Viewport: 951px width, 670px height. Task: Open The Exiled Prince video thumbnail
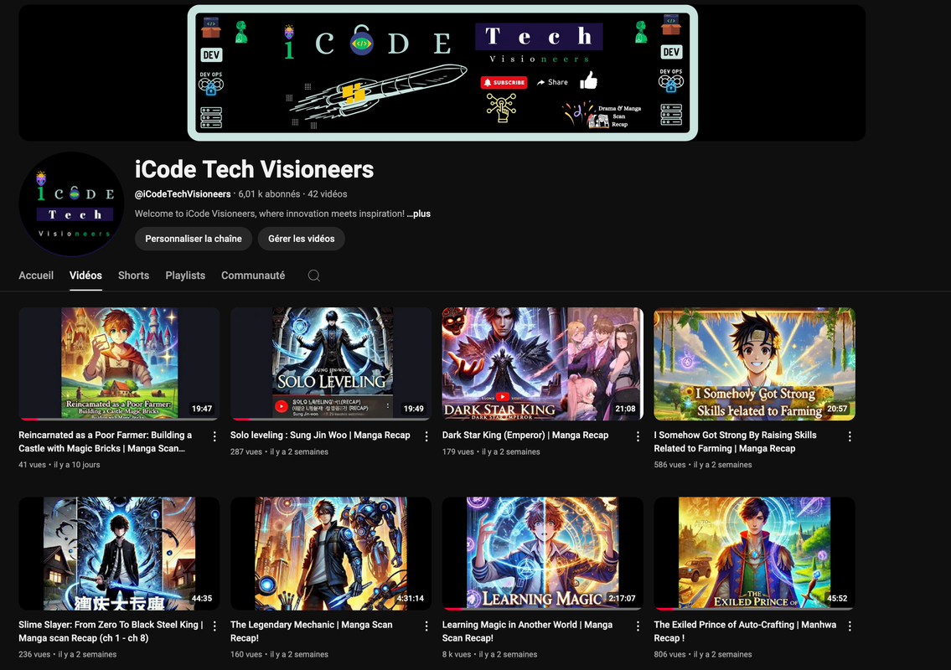754,554
